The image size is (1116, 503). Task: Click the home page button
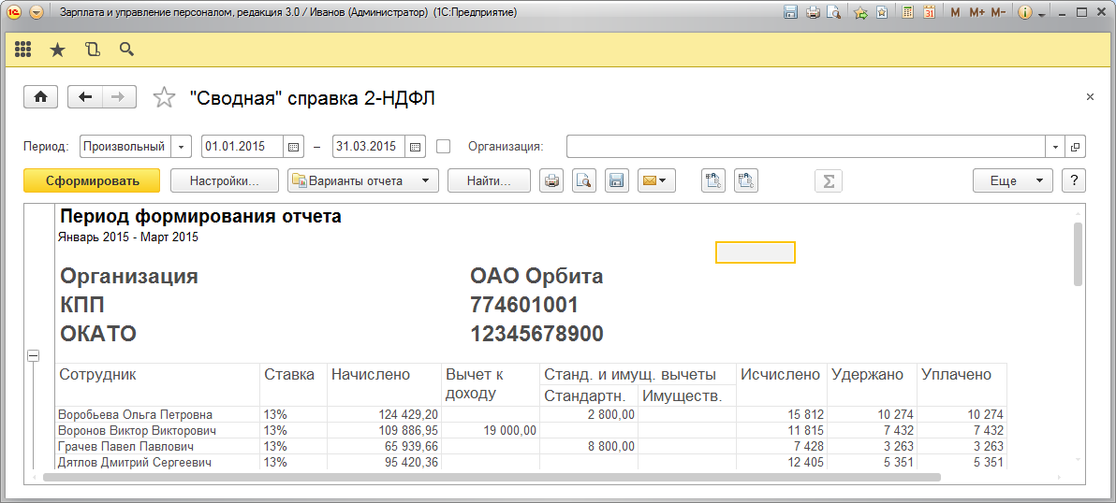point(40,97)
